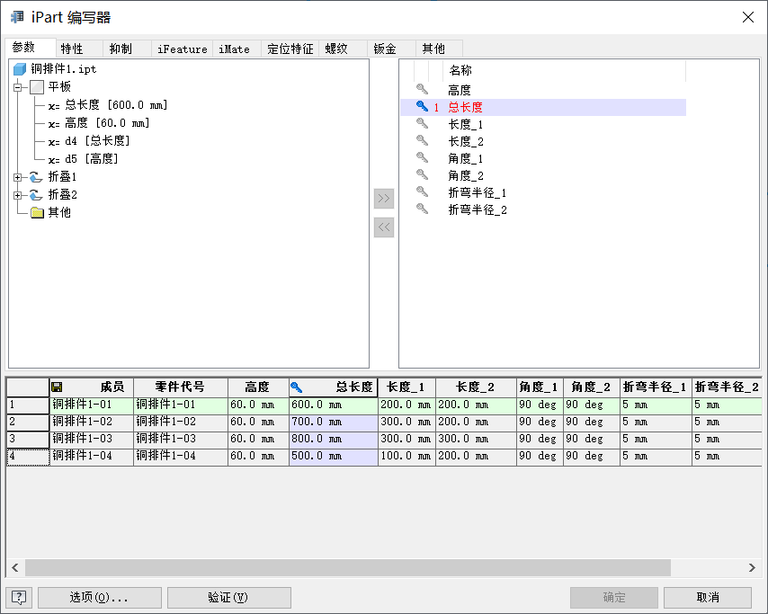Collapse the 平板 tree node
Screen dimensions: 768x614
coord(18,87)
